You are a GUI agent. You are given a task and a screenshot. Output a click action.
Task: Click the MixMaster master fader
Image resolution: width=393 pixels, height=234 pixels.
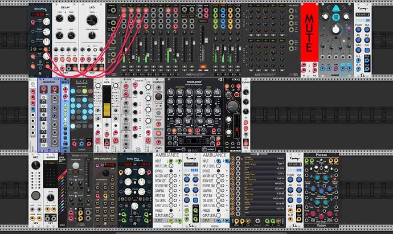206,41
